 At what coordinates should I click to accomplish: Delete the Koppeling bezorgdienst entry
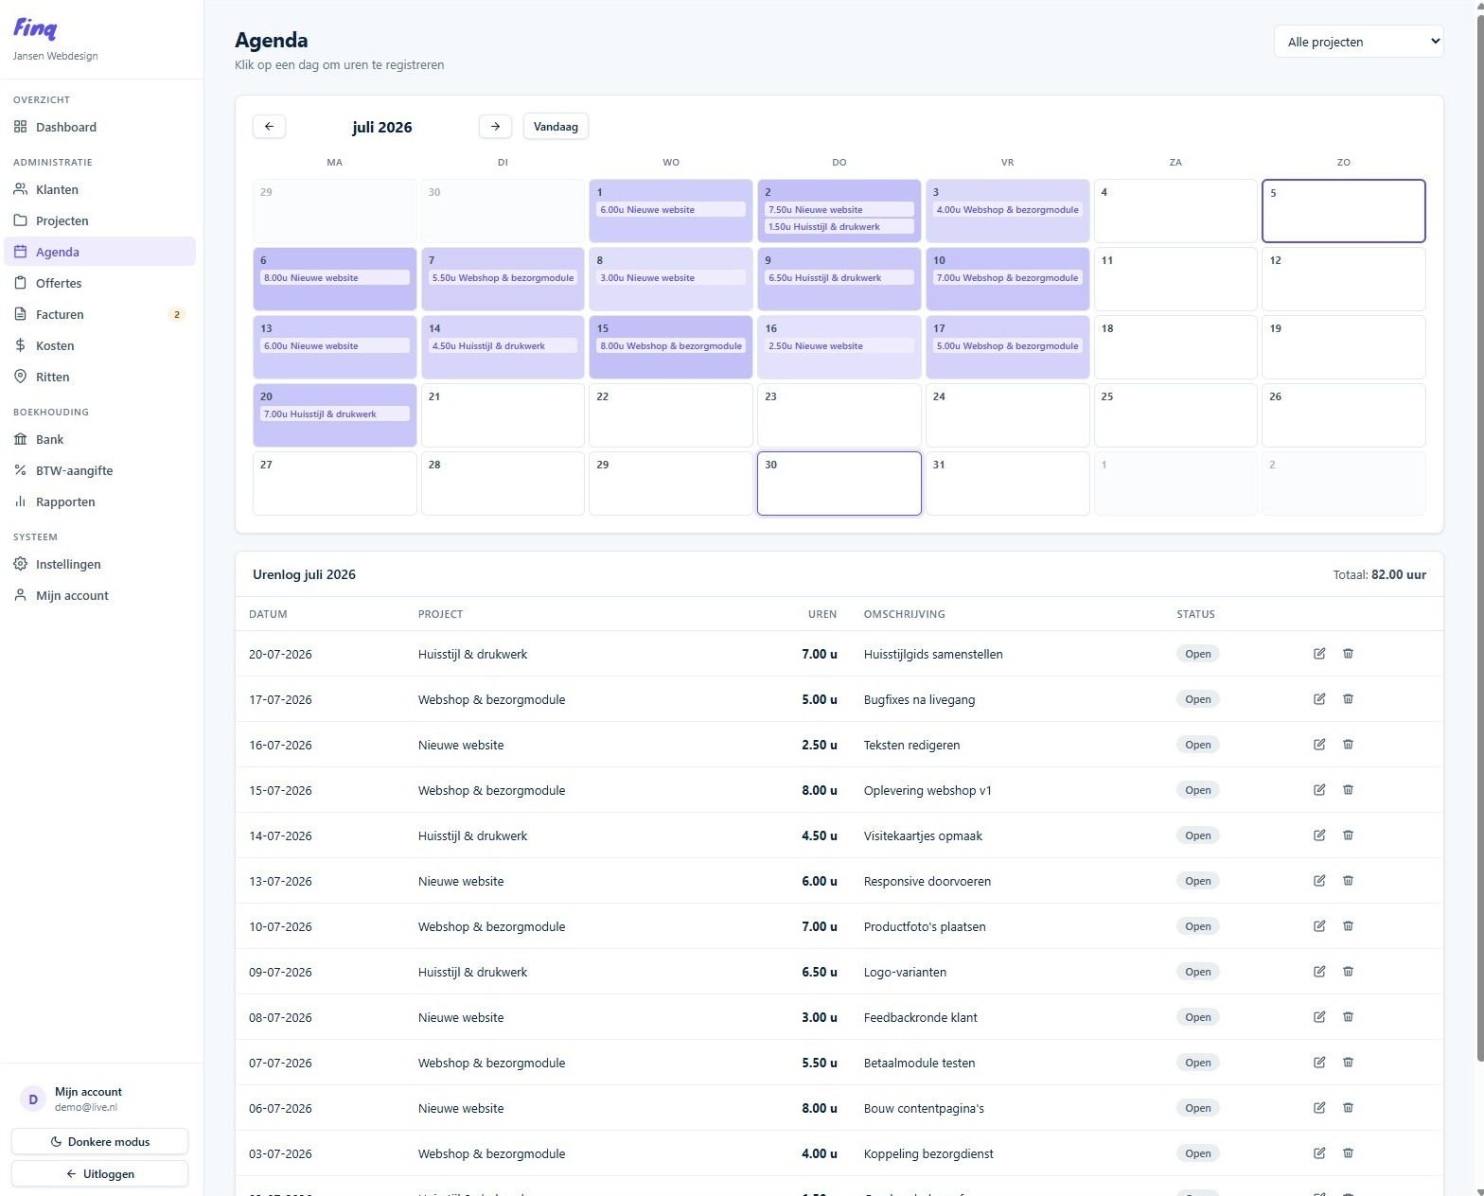1348,1153
